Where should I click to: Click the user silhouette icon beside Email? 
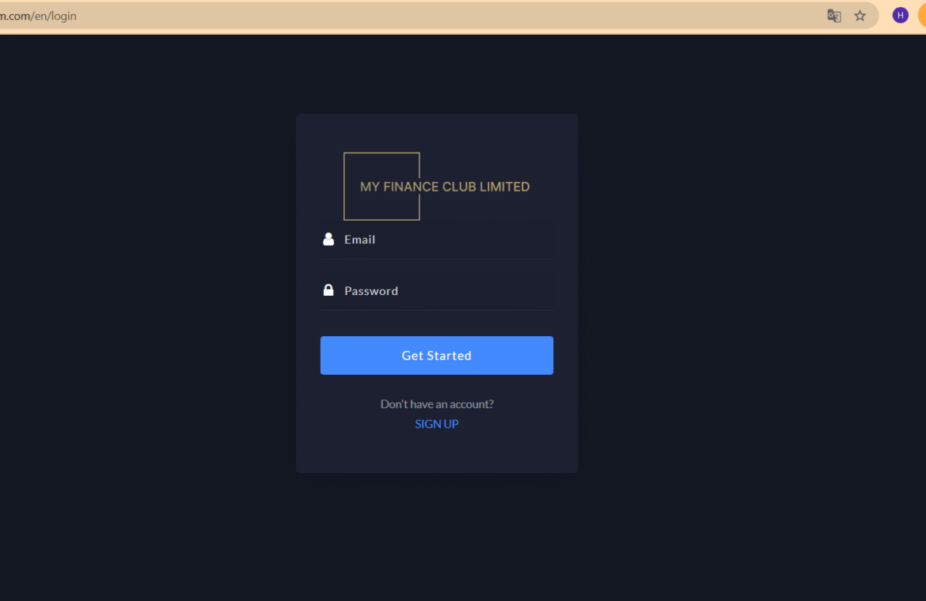coord(328,239)
